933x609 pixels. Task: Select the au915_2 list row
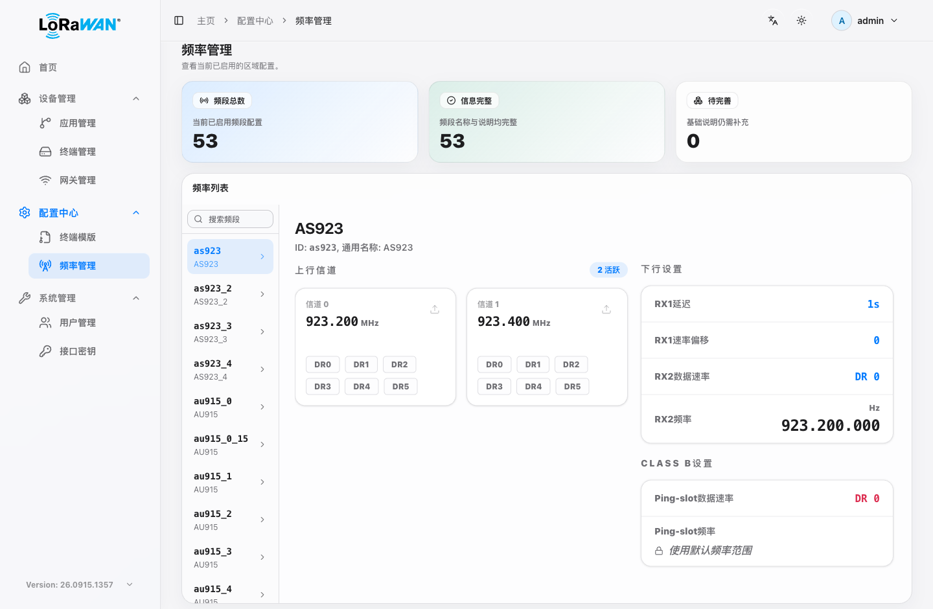coord(230,520)
